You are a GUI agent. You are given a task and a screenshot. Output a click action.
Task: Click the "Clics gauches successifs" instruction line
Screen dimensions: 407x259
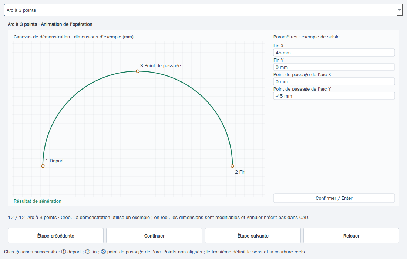(155, 252)
